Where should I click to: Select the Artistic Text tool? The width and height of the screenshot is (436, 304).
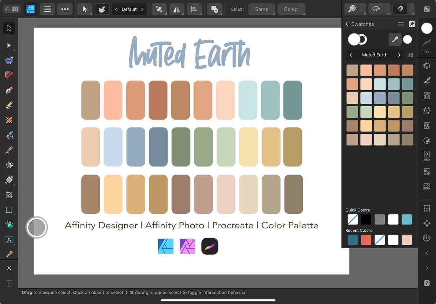click(9, 240)
